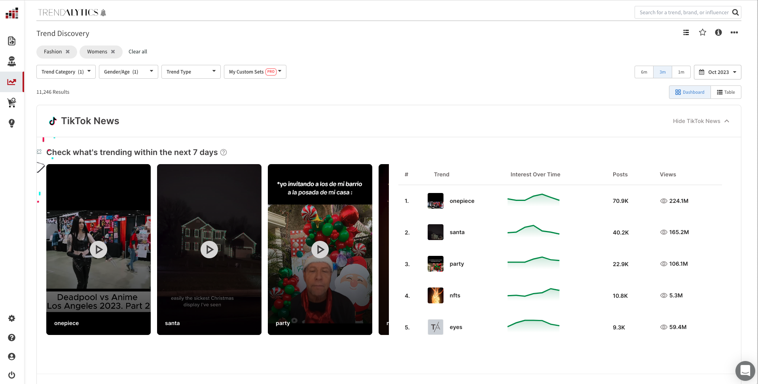Open the santa trend name in table
The image size is (758, 384).
[457, 232]
